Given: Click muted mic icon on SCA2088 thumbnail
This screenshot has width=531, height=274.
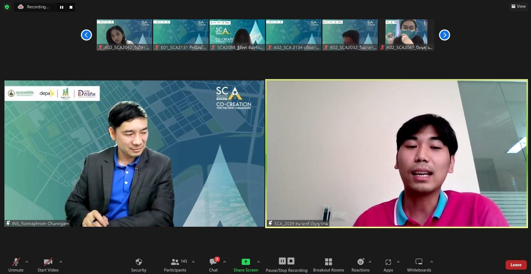Looking at the screenshot, I should (x=214, y=48).
